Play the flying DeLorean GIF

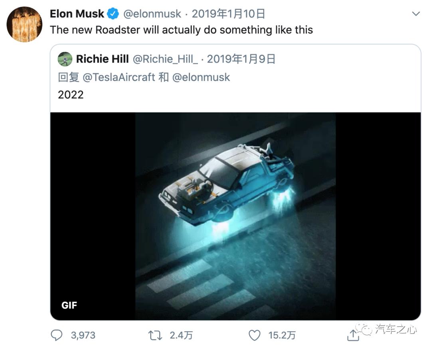tap(235, 216)
